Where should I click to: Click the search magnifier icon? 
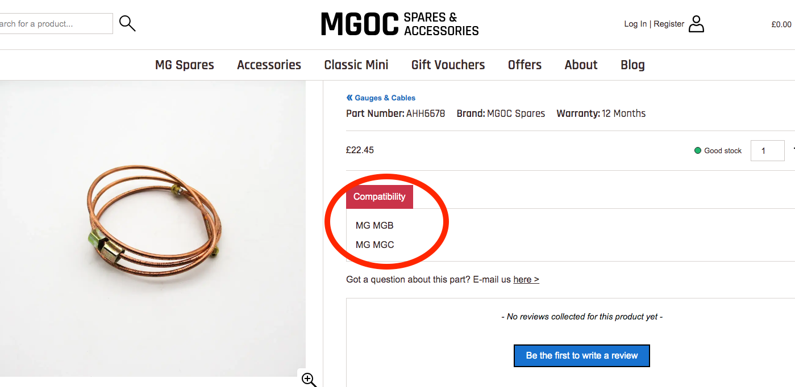click(127, 23)
